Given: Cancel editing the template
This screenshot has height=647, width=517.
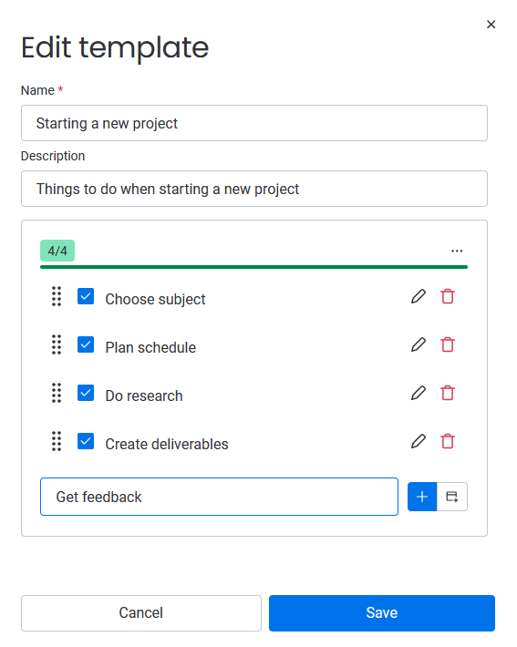Looking at the screenshot, I should pyautogui.click(x=141, y=613).
